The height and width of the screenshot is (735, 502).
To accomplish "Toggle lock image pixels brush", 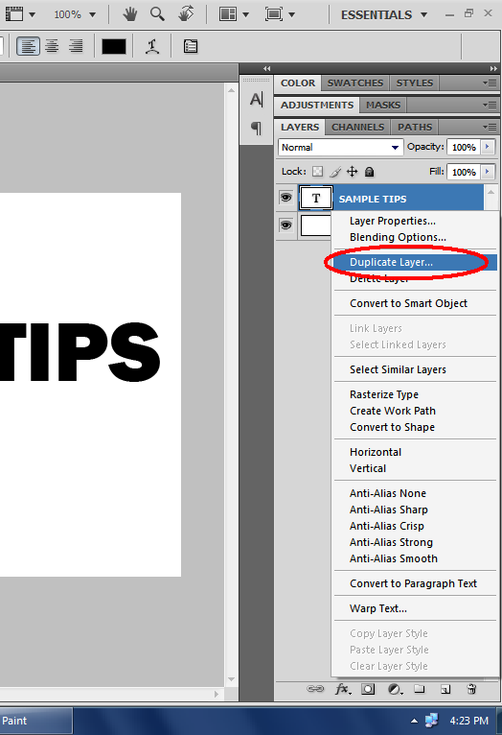I will [x=335, y=172].
